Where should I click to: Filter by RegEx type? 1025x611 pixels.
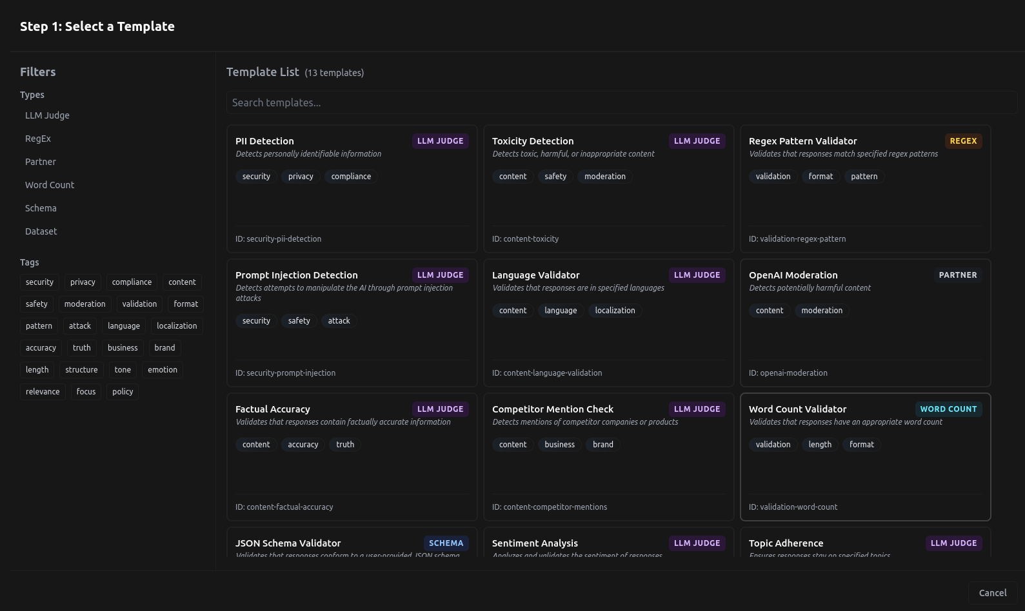coord(38,139)
